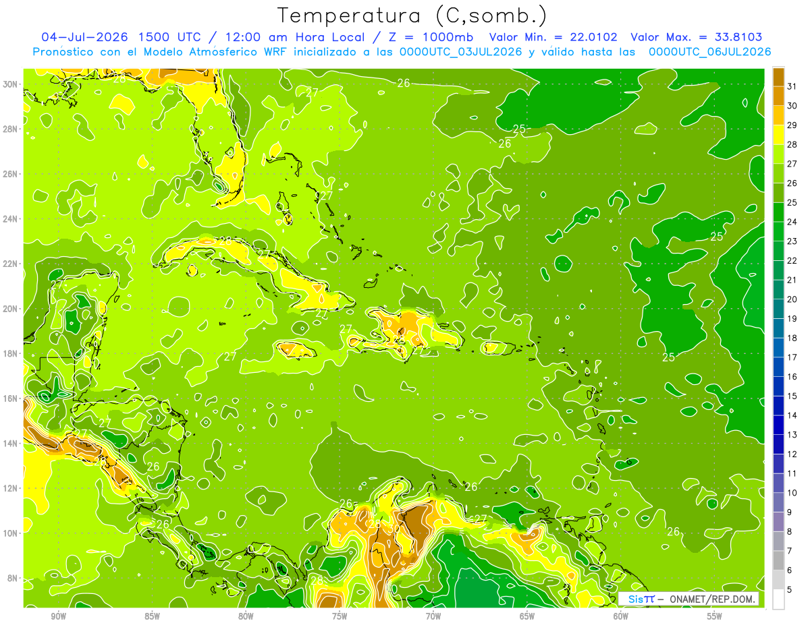This screenshot has width=810, height=625.
Task: Select the forecast date '04-Jul-2026'
Action: 84,36
